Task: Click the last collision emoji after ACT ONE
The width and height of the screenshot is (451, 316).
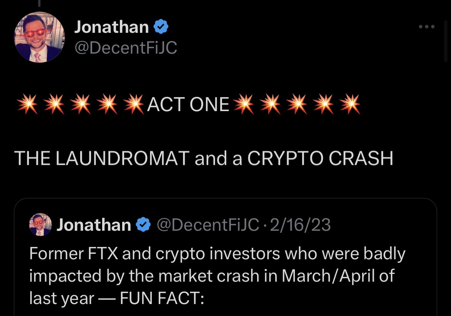Action: [350, 104]
